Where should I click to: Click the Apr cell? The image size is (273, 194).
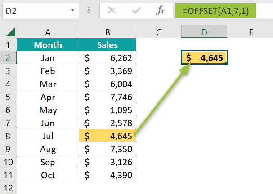click(x=48, y=97)
